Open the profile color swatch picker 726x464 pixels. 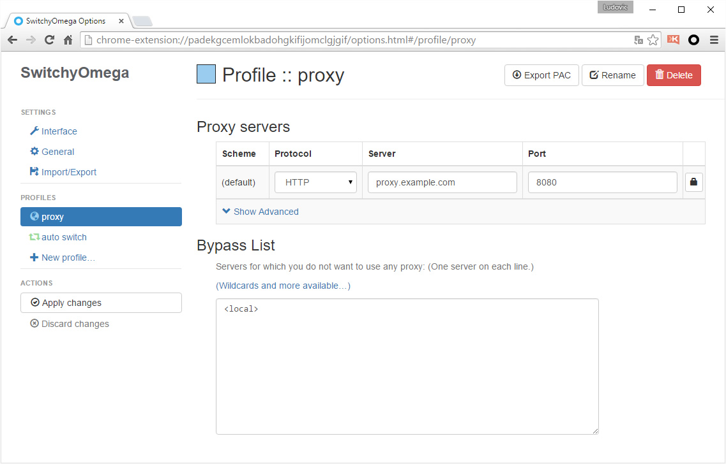click(206, 74)
